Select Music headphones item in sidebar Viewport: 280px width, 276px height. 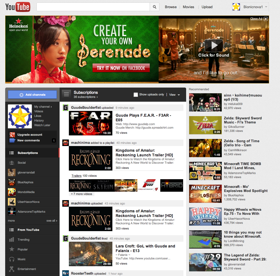pyautogui.click(x=21, y=259)
